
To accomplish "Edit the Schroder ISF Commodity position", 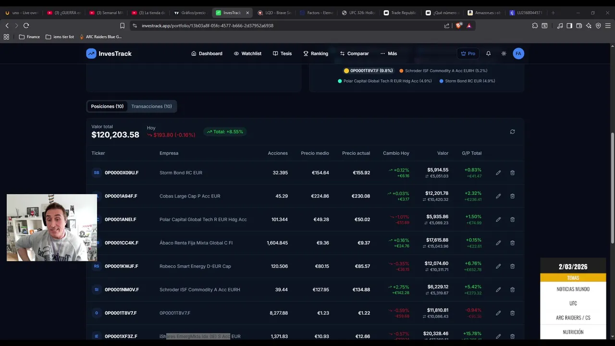I will 498,289.
